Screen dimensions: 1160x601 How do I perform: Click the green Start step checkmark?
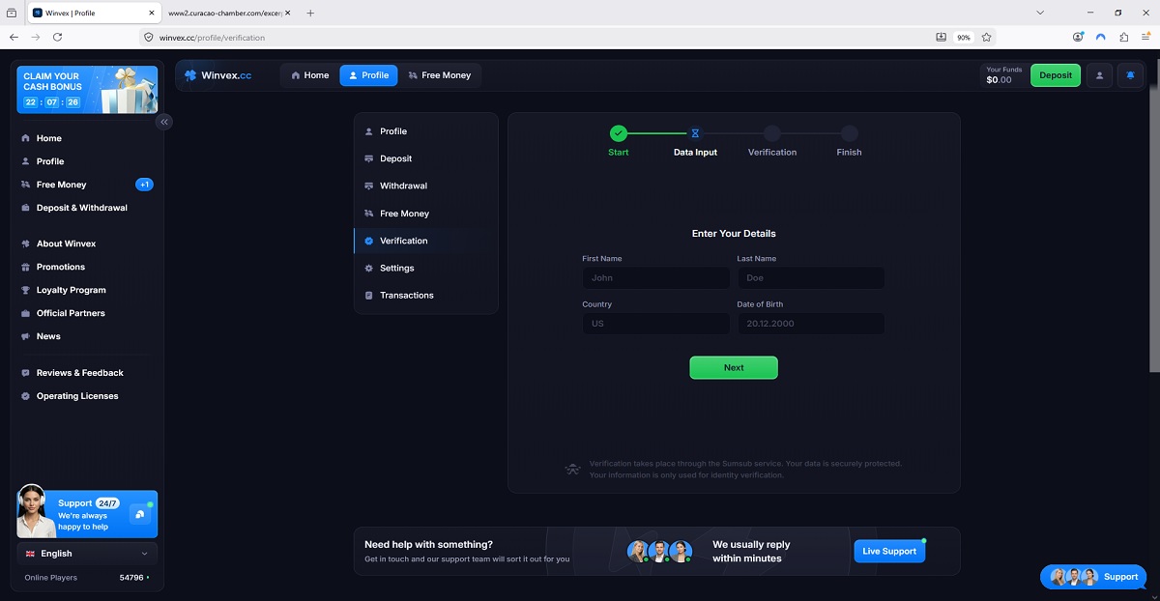click(619, 133)
